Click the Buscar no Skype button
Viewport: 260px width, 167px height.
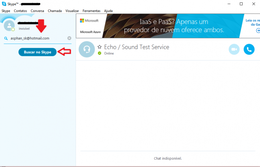pyautogui.click(x=37, y=52)
